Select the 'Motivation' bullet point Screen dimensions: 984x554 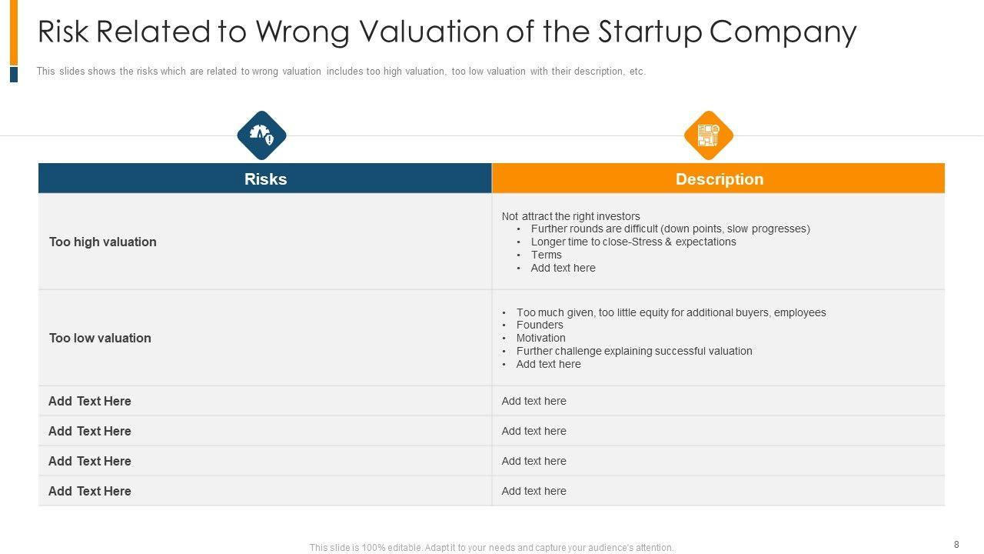(x=540, y=338)
